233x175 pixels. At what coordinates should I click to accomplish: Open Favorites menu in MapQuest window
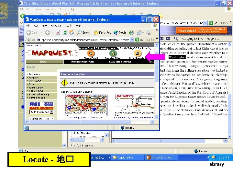click(x=56, y=26)
